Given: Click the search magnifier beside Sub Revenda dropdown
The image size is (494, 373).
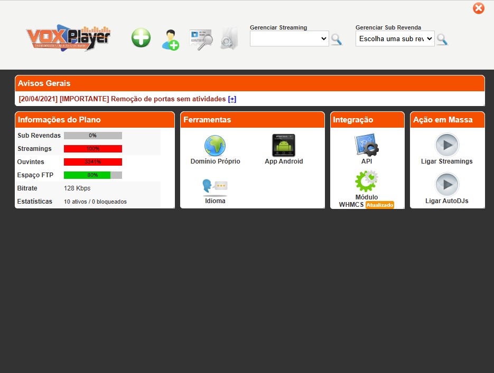Looking at the screenshot, I should (442, 39).
